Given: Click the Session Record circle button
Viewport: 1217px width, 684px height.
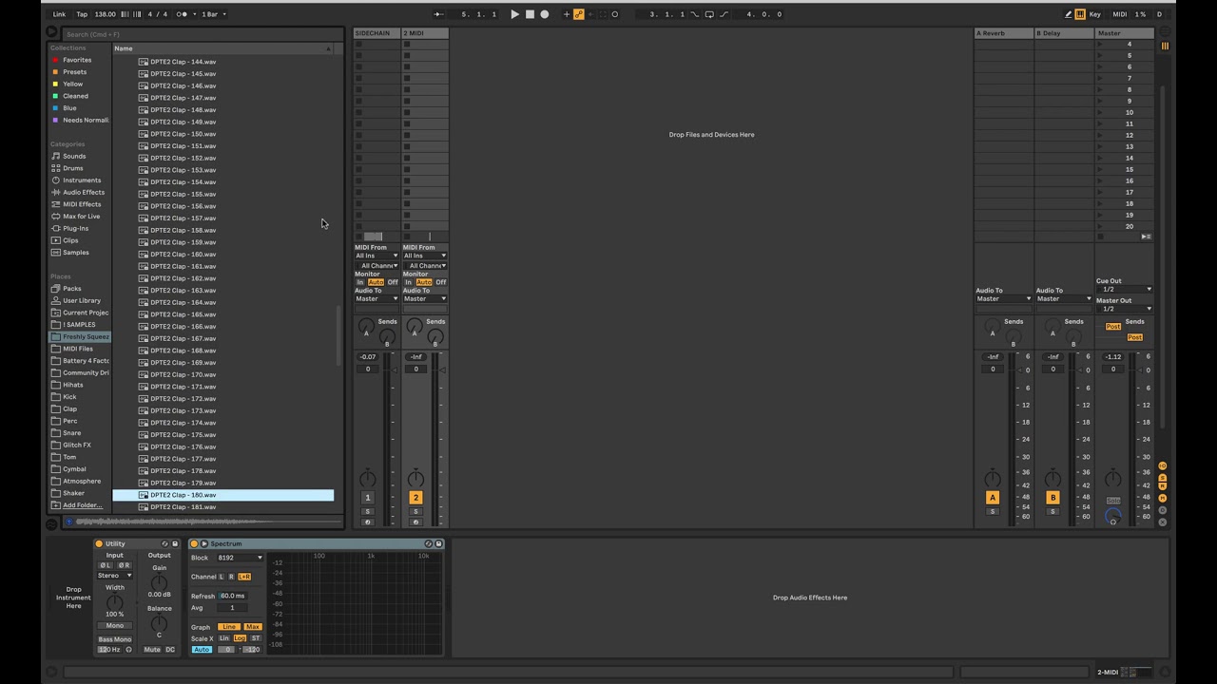Looking at the screenshot, I should (x=614, y=14).
